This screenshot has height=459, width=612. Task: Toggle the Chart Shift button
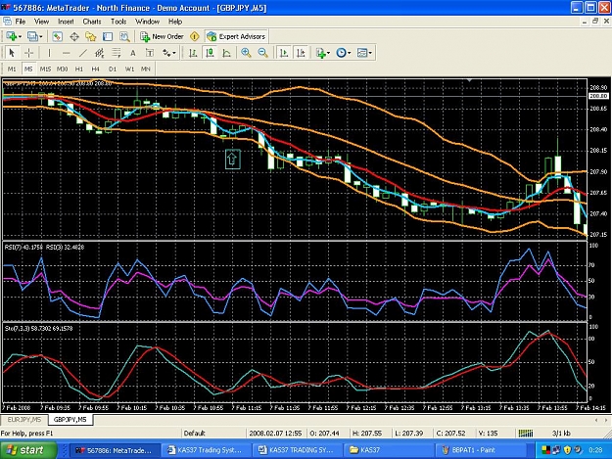point(301,53)
